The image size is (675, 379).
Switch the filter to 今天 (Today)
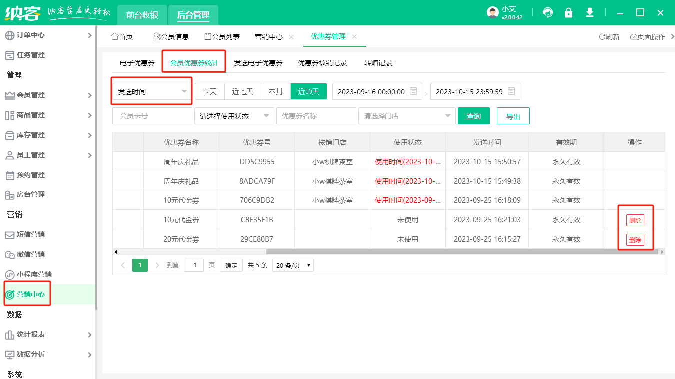(x=210, y=91)
